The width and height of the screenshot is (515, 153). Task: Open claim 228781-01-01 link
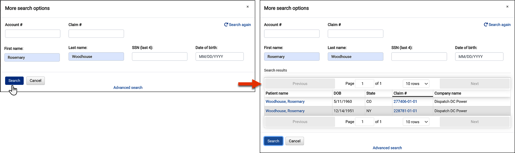point(405,111)
